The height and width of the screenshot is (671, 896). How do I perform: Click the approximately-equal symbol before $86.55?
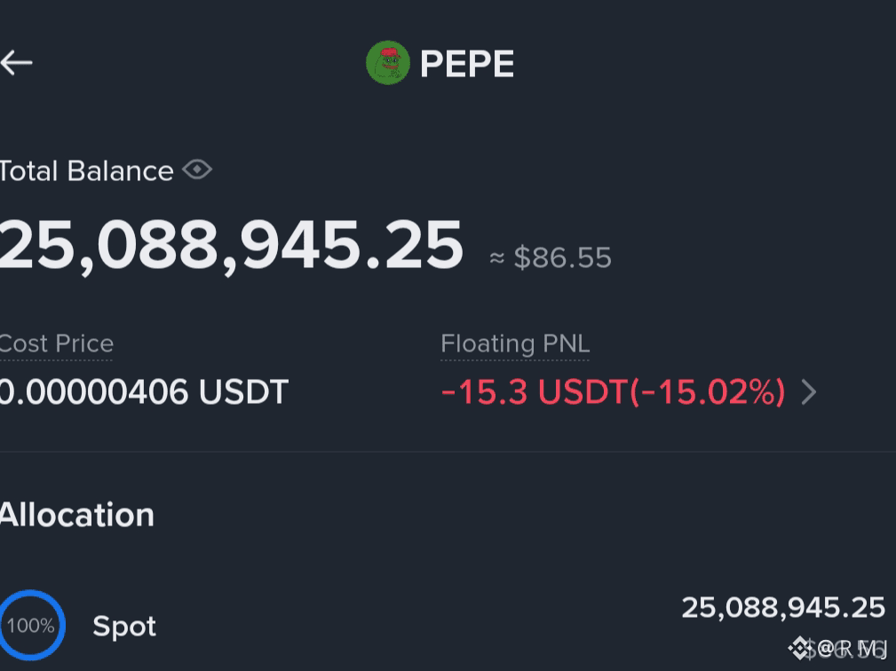[x=497, y=258]
